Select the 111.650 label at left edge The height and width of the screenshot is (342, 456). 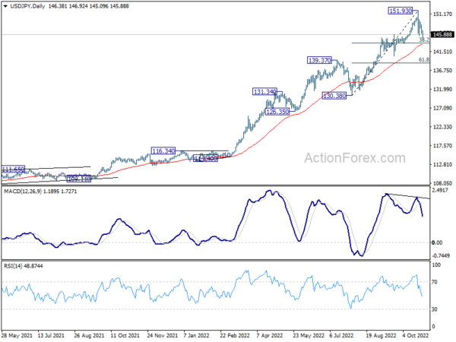coord(13,168)
